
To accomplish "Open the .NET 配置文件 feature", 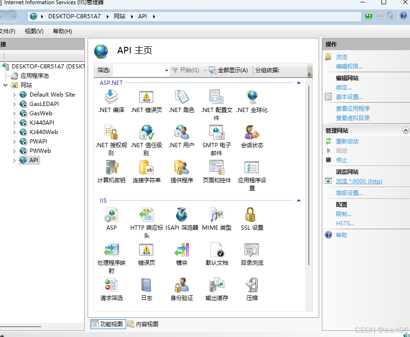I will 216,105.
